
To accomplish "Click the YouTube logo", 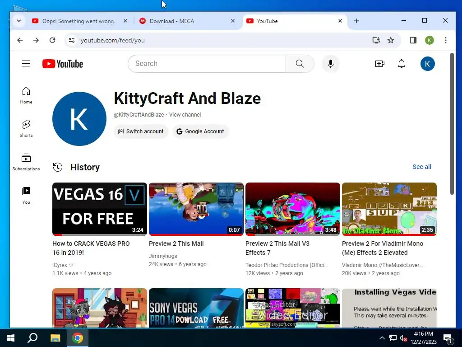I will point(63,64).
